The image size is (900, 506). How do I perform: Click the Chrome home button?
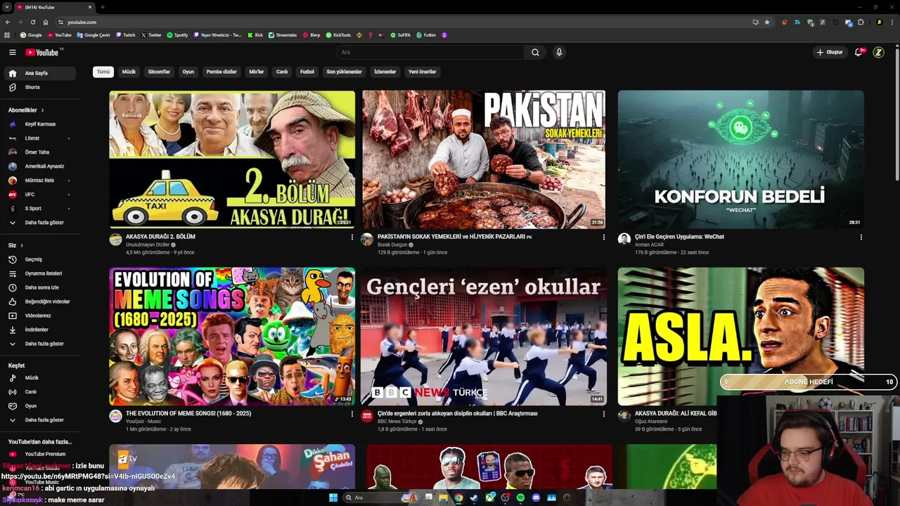[46, 22]
